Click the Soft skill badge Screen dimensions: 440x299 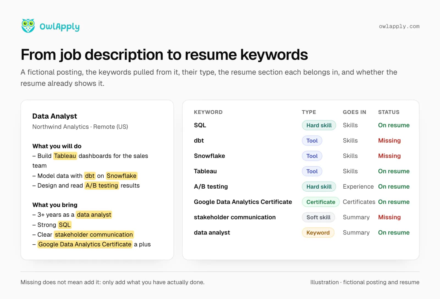click(x=318, y=217)
